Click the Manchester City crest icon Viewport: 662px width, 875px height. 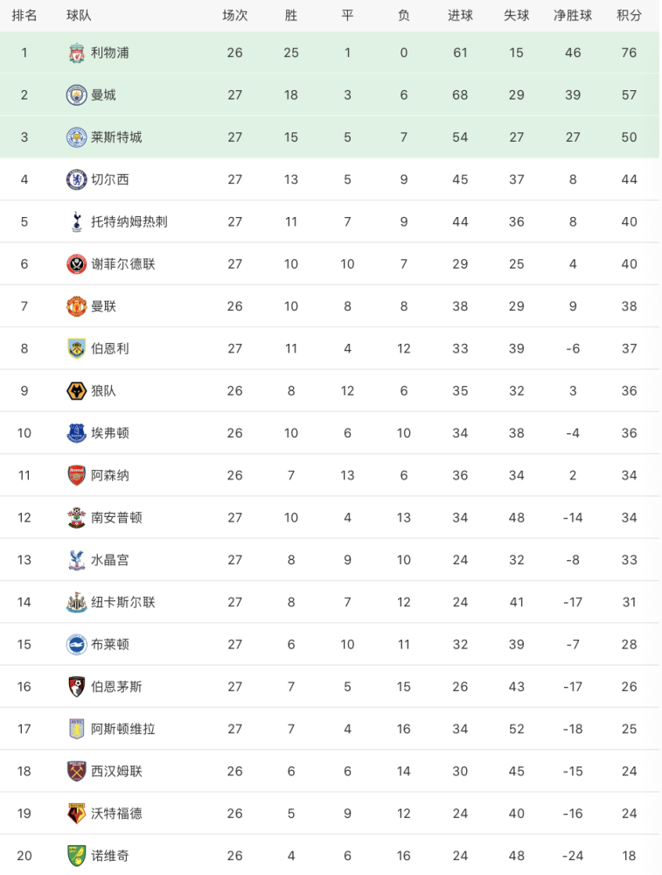[x=76, y=94]
